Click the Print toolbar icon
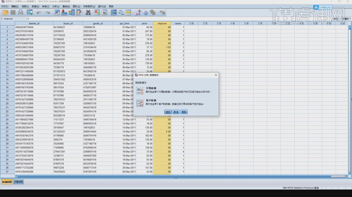 click(21, 12)
